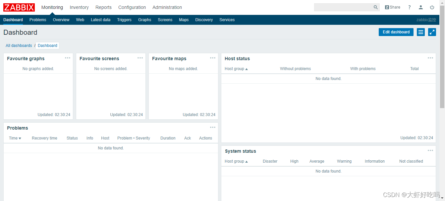This screenshot has height=201, width=445.
Task: Switch to fullscreen kiosk mode icon
Action: click(432, 32)
